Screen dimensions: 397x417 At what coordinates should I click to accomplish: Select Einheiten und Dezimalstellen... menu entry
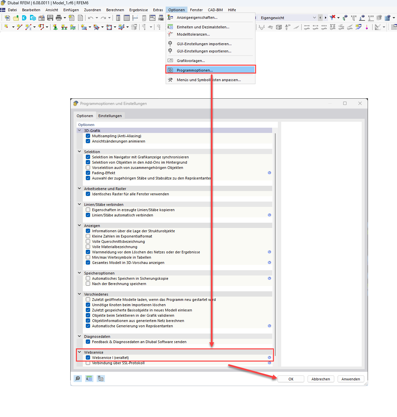tap(211, 27)
